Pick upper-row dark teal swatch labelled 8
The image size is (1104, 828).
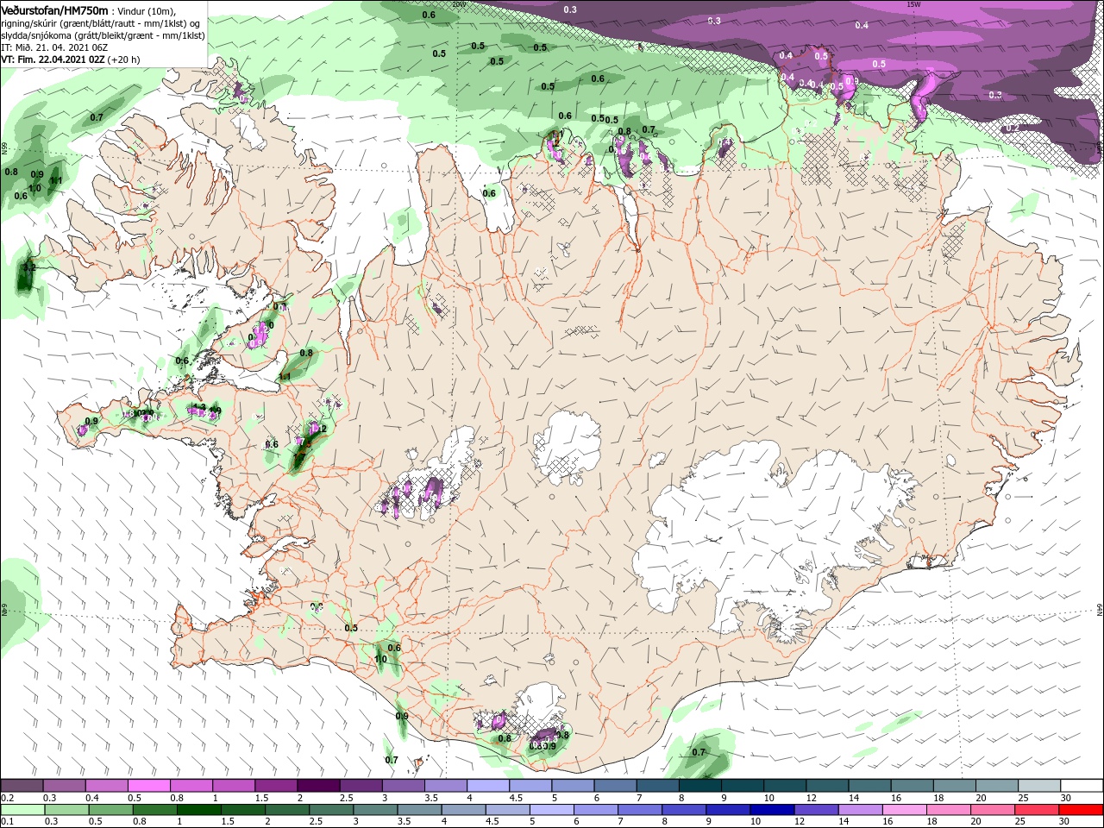[x=700, y=786]
